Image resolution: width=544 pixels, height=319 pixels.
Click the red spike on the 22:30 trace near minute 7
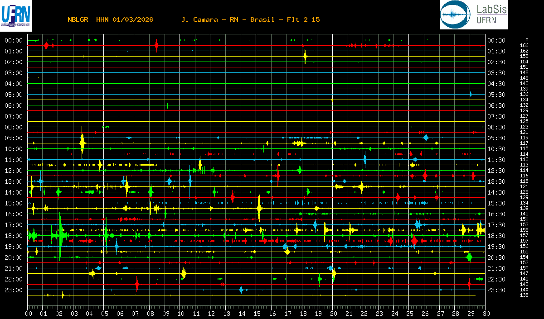coord(137,284)
